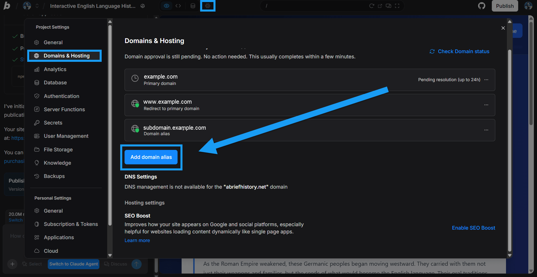Open options menu for www.example.com
The image size is (537, 277).
pos(486,105)
